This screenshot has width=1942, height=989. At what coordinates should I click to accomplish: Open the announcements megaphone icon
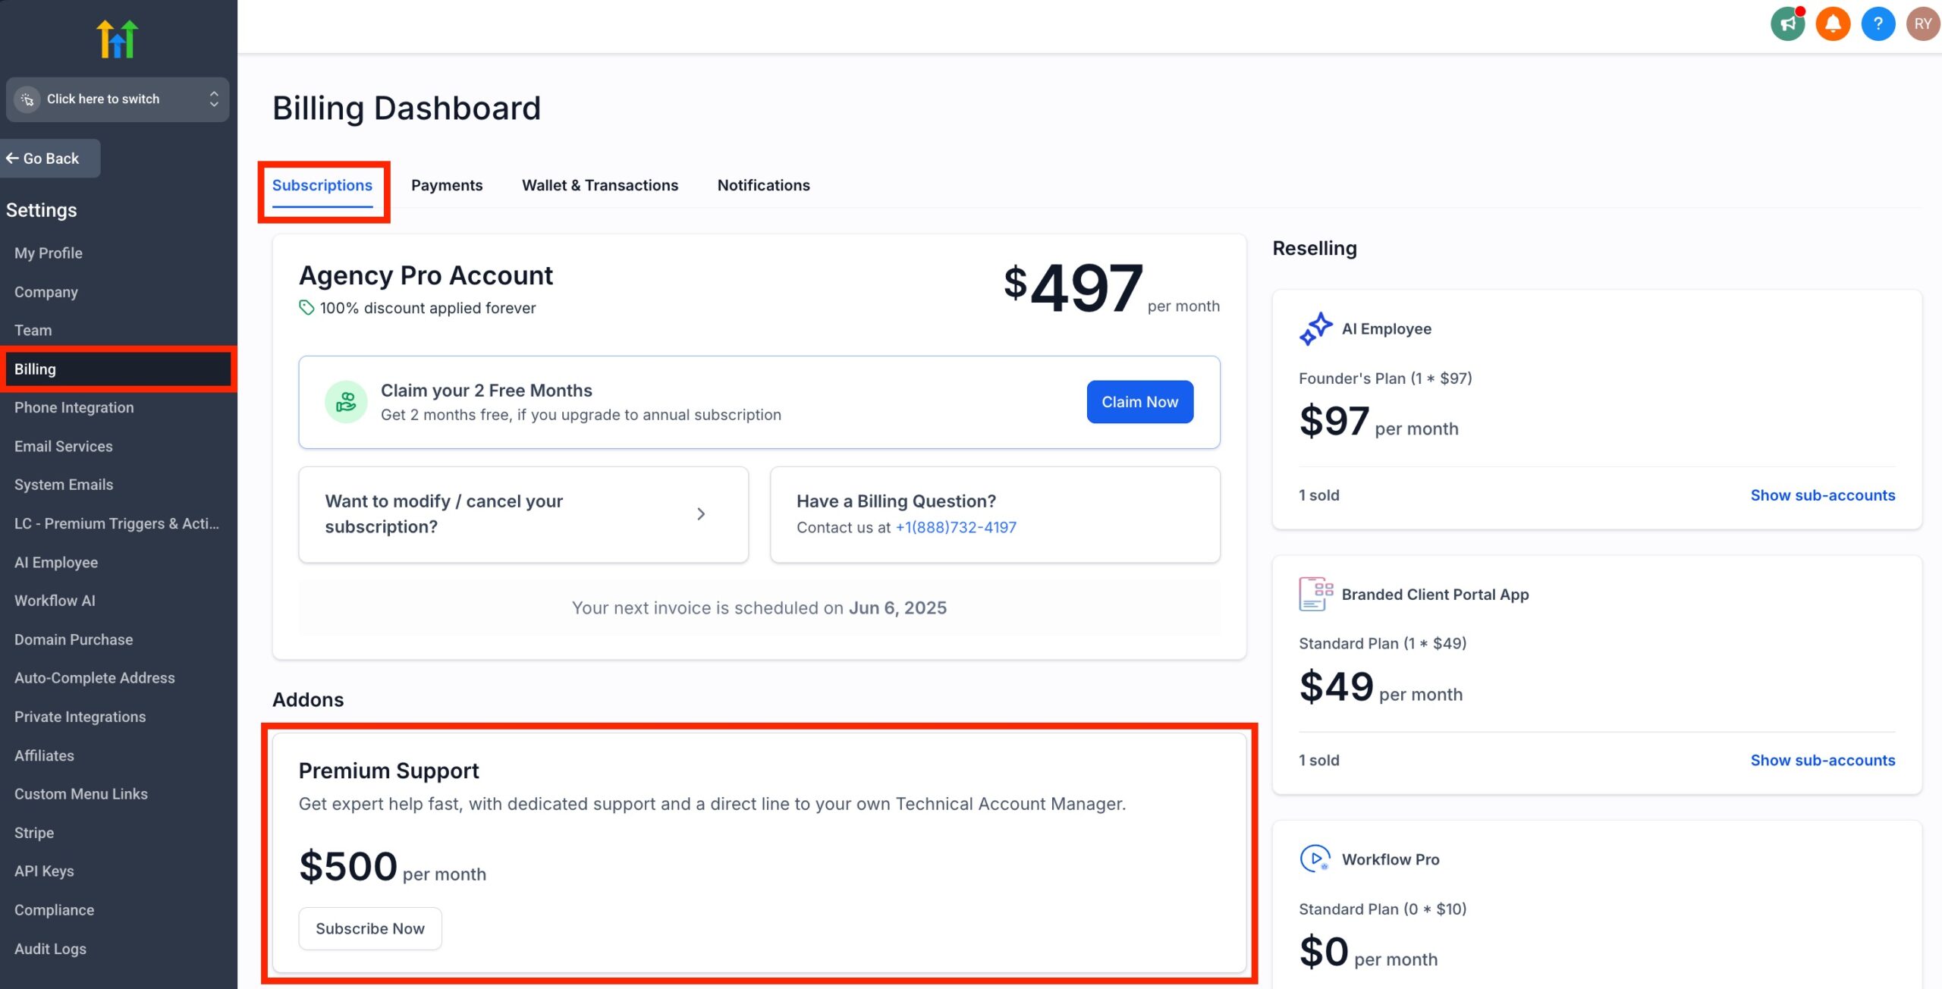pos(1788,24)
